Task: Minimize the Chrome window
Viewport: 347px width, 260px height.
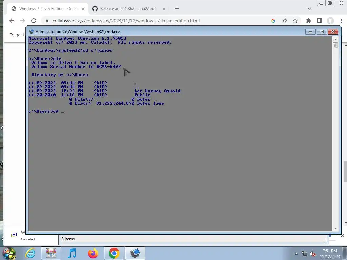Action: (321, 3)
